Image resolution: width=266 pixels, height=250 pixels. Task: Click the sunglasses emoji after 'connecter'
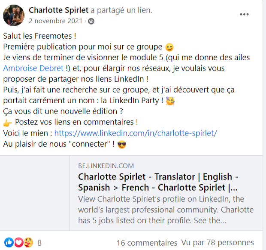pos(122,144)
